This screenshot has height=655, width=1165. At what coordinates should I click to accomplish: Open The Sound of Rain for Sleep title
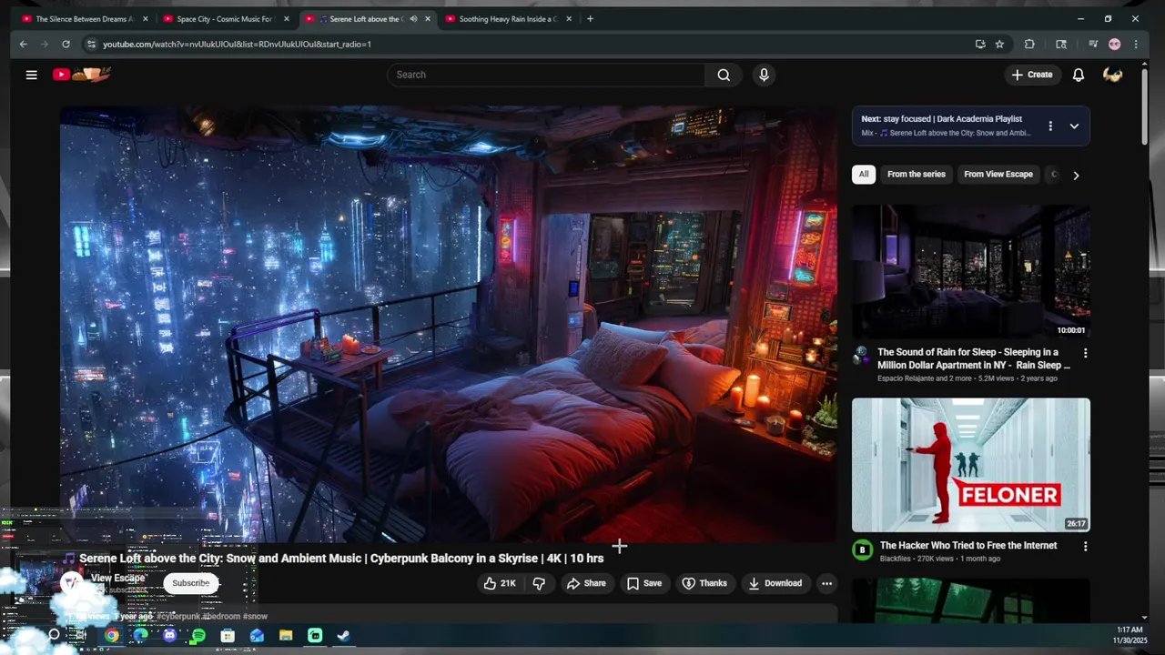point(973,358)
